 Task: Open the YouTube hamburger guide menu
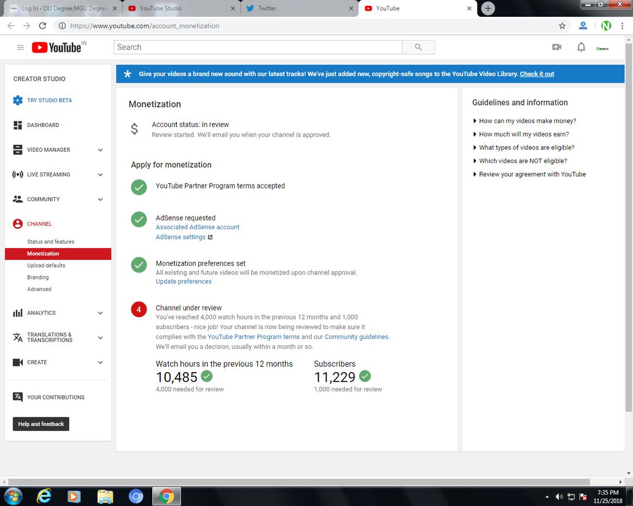tap(21, 47)
